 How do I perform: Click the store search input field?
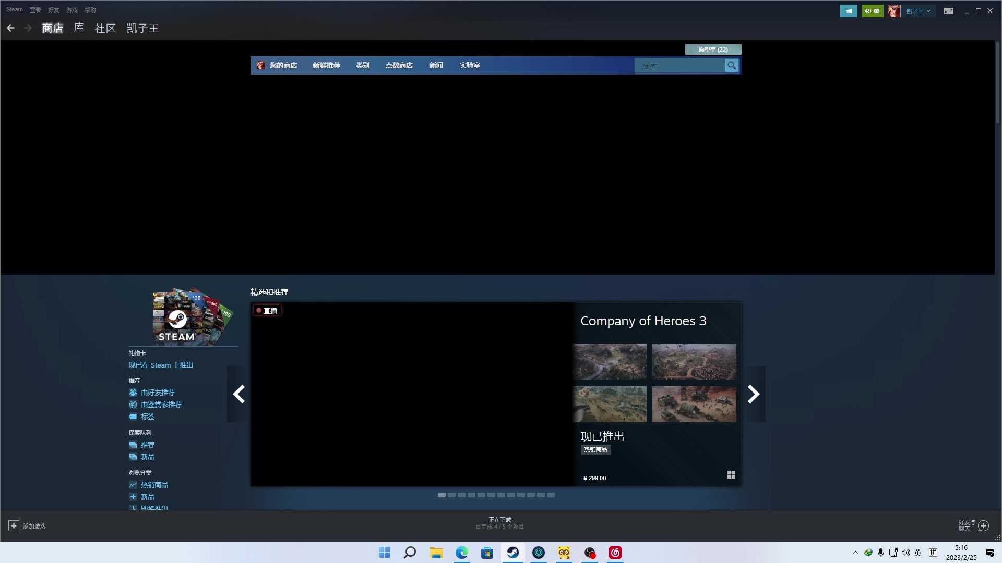pyautogui.click(x=678, y=66)
